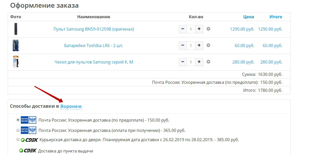Screen dimensions: 310x154
Task: Click the Наименование column header
Action: pyautogui.click(x=94, y=17)
